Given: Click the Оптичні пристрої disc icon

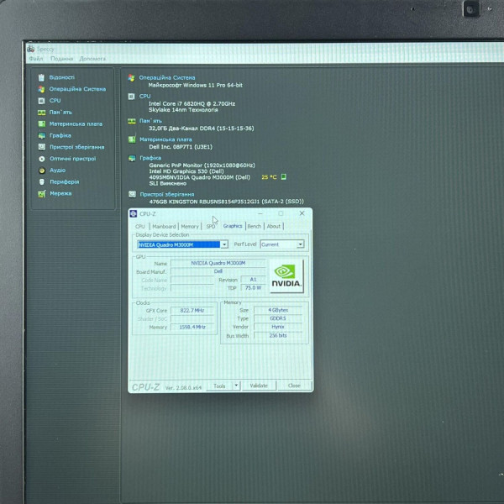Looking at the screenshot, I should (42, 159).
